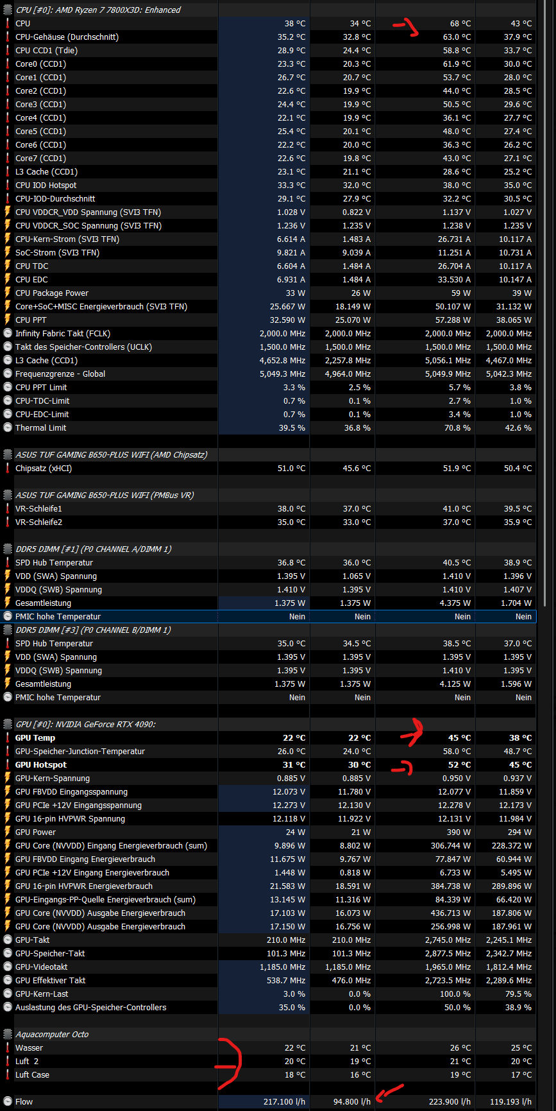Click the bolt icon next to CPU EDC
This screenshot has width=556, height=1111.
8,280
